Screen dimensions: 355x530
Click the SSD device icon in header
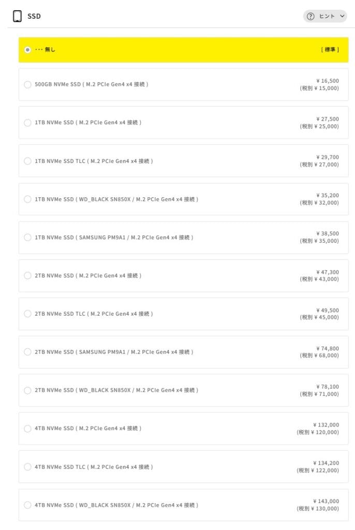17,16
